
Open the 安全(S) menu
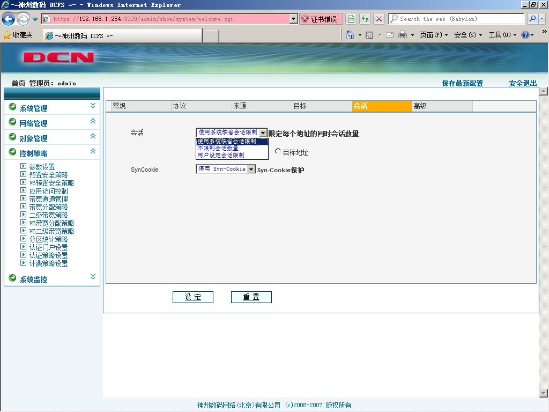pos(468,35)
